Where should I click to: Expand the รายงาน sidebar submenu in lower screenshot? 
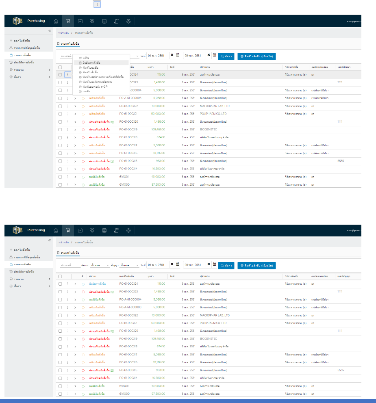49,279
